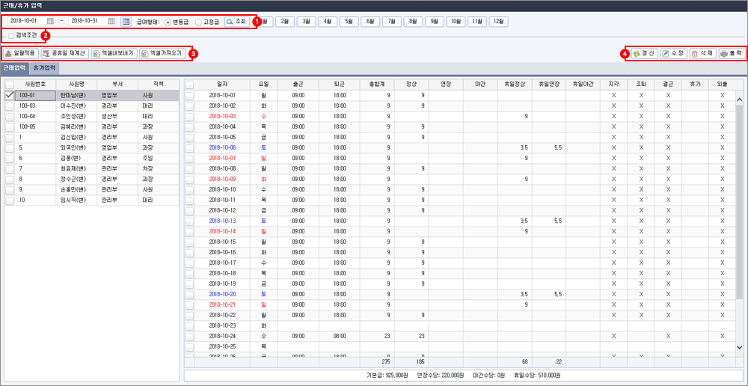Click the 08:00 clock-out cell

pos(340,337)
